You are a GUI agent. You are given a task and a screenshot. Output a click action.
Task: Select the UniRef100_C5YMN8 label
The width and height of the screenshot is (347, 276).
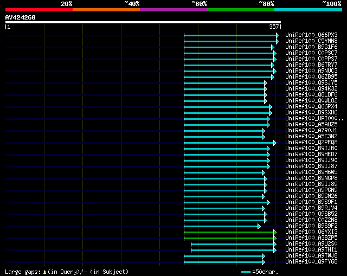pos(311,41)
